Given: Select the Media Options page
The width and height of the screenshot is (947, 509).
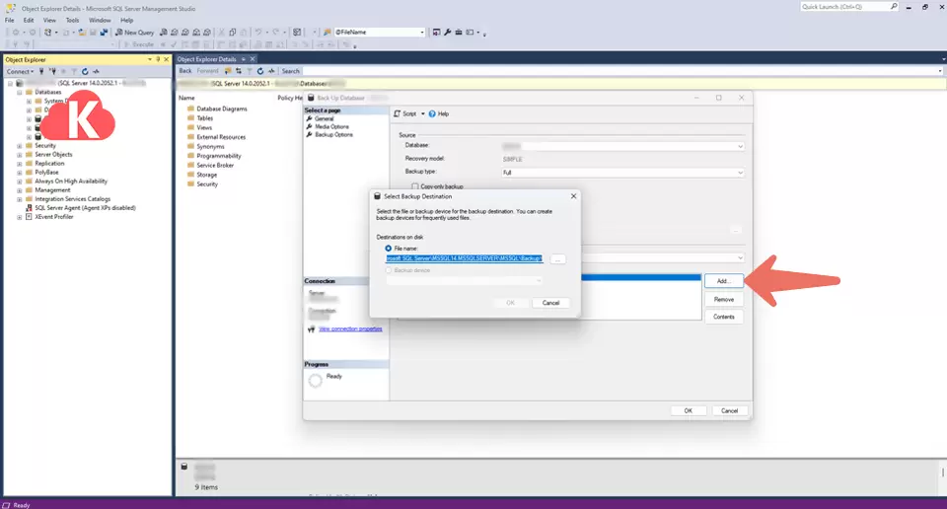Looking at the screenshot, I should pyautogui.click(x=331, y=126).
